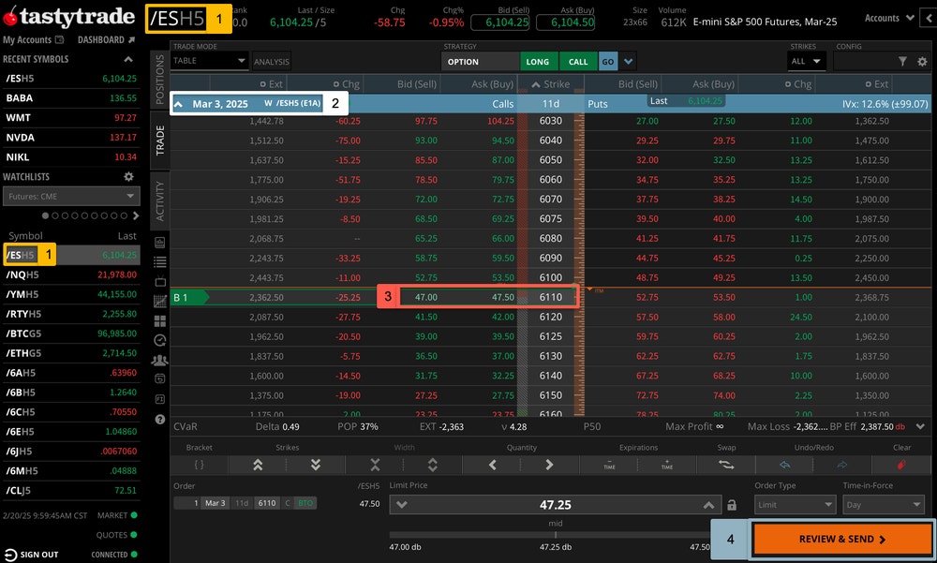Click the GO strategy button
937x563 pixels.
(x=608, y=62)
